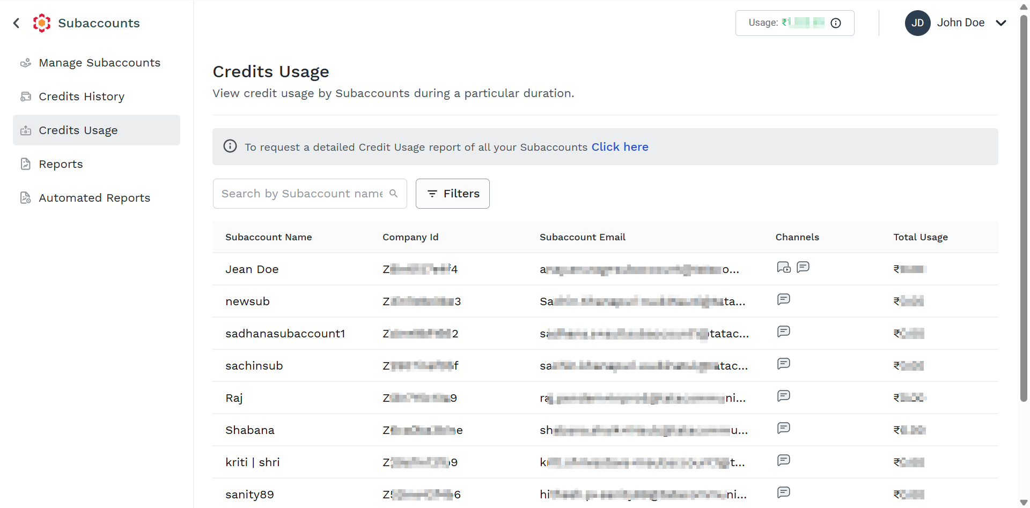Select the sadhanasubaccount1 row name
This screenshot has height=508, width=1030.
[x=285, y=334]
